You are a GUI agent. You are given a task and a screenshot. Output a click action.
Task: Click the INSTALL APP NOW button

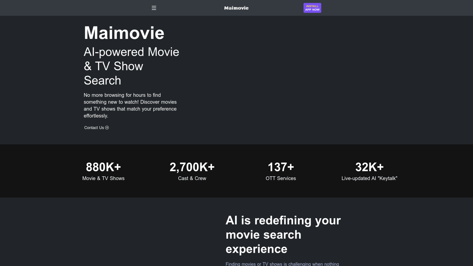tap(312, 8)
